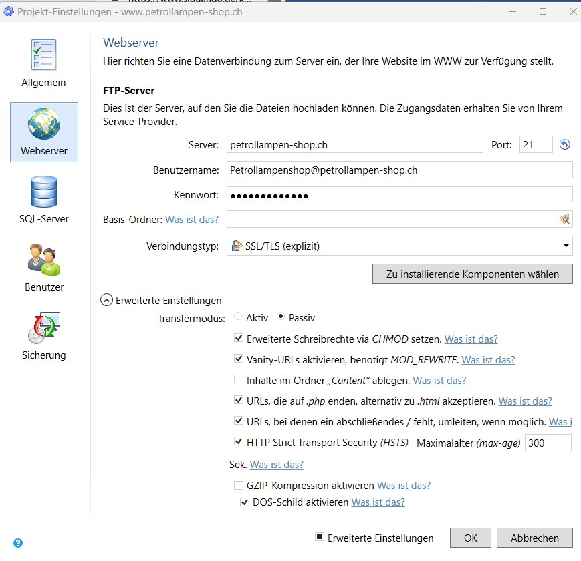
Task: Toggle Erweiterte Einstellungen checkbox at bottom
Action: coord(320,538)
